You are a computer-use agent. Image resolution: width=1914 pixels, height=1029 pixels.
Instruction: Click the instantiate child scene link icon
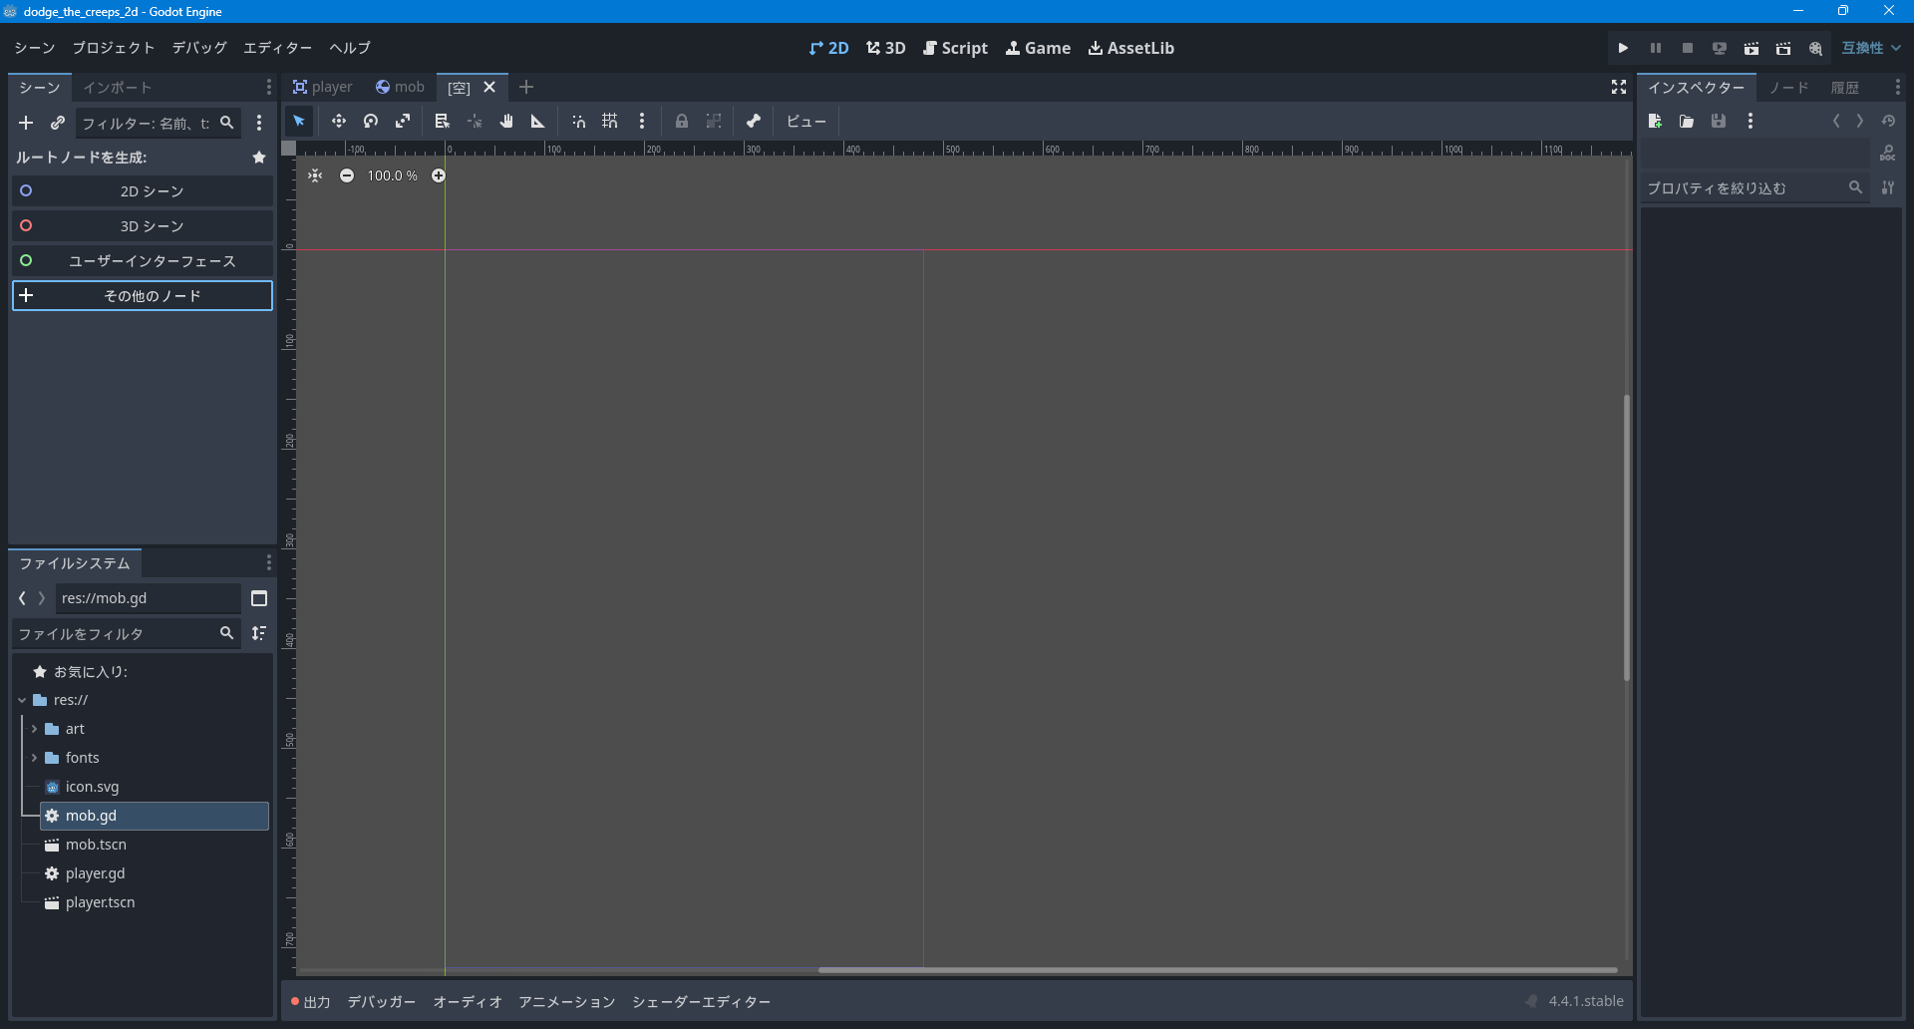tap(58, 123)
